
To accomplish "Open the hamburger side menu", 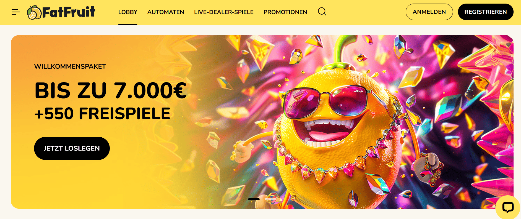I will click(x=16, y=12).
